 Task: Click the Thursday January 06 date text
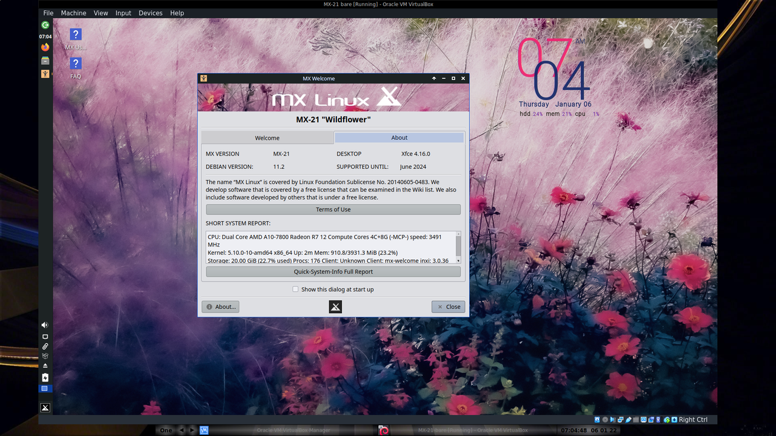click(x=555, y=104)
